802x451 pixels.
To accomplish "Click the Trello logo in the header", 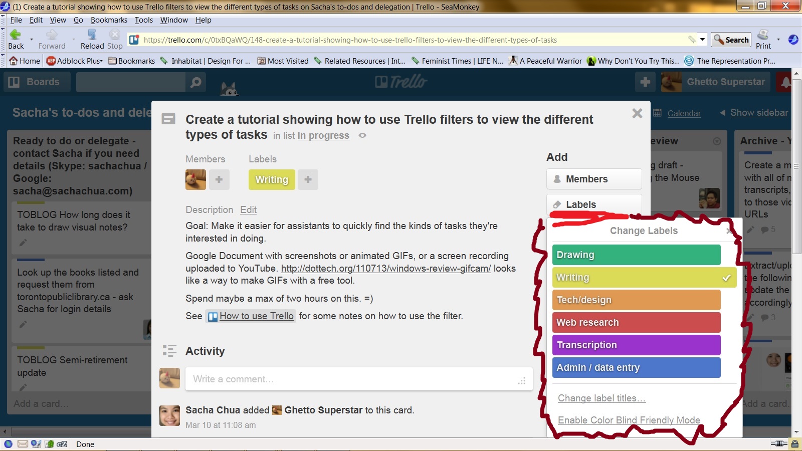I will click(x=401, y=82).
